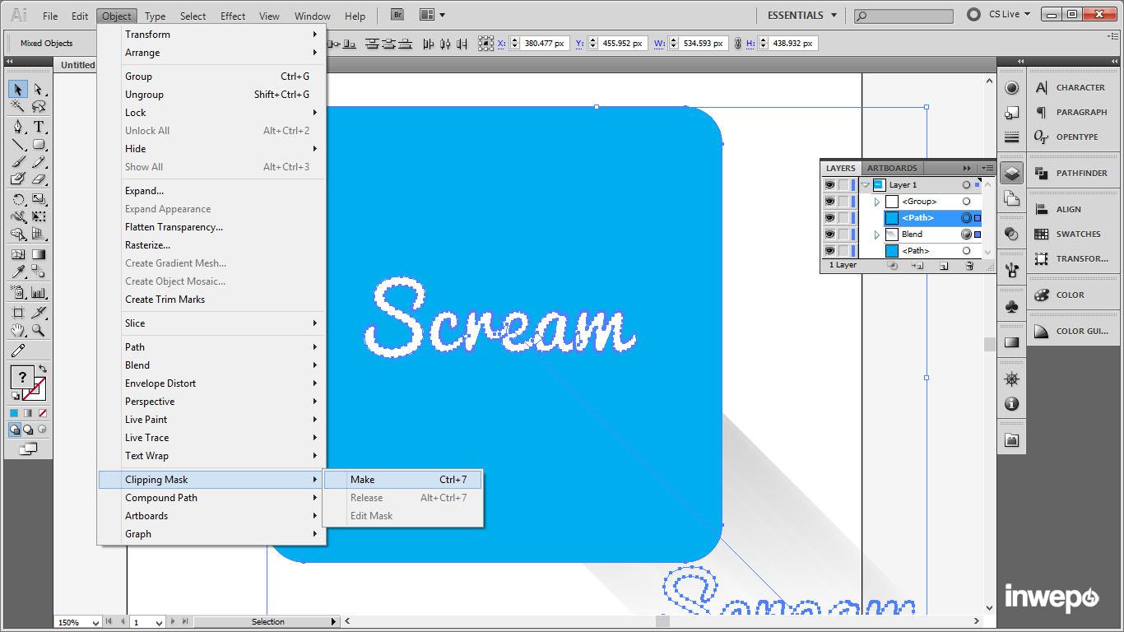Delete selection with Layers trash icon
The height and width of the screenshot is (632, 1124).
click(969, 266)
